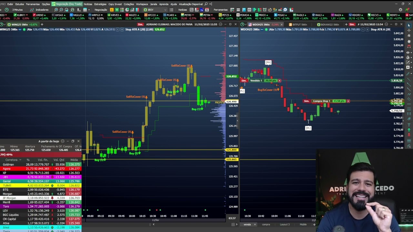Expand plus button beside WING25 Stop ATR

122,30
